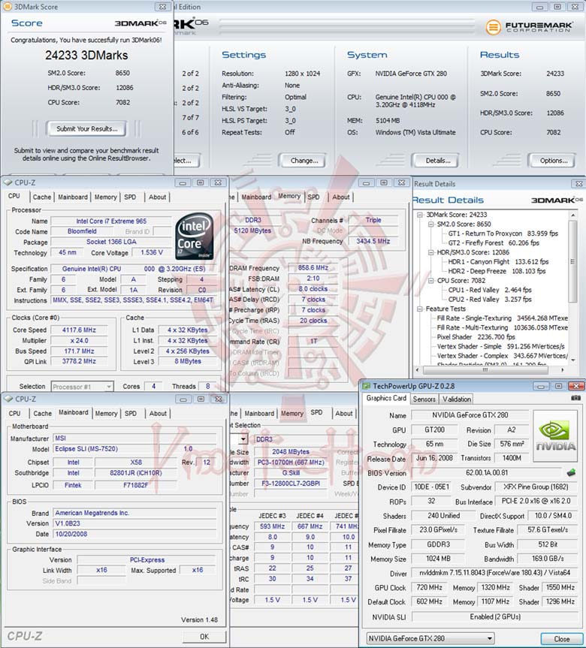This screenshot has width=586, height=648.
Task: Click the Change... button under Settings
Action: (x=304, y=161)
